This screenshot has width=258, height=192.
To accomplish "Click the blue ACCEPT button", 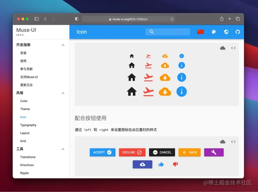I will coord(102,152).
